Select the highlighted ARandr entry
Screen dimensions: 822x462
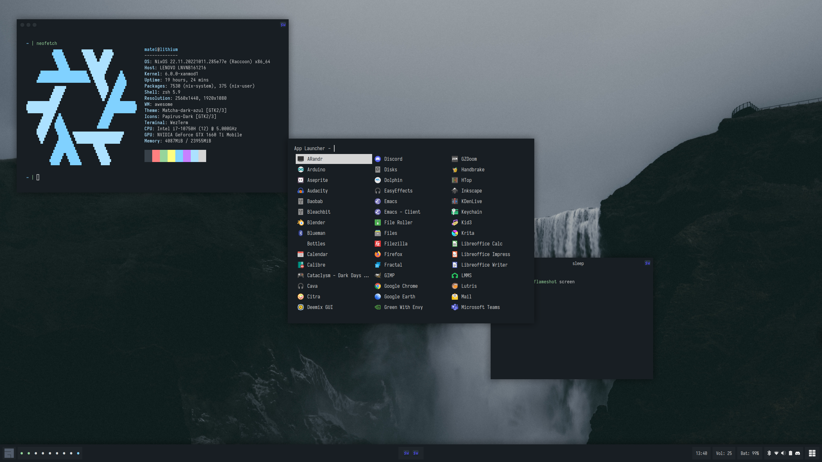[x=333, y=159]
